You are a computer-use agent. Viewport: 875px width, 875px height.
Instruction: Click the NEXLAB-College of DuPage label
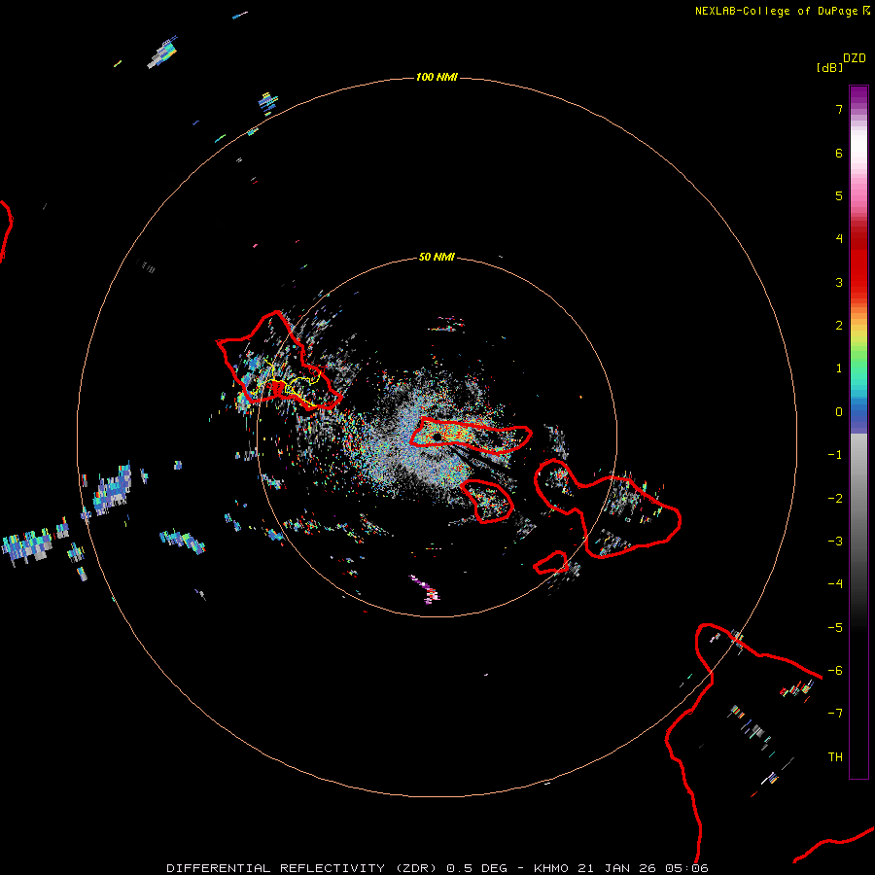(x=782, y=11)
